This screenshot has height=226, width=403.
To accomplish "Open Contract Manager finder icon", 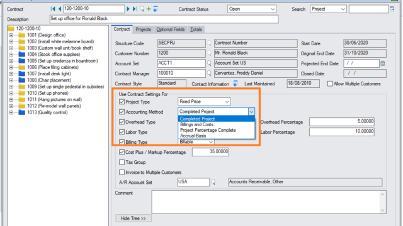I will tap(209, 73).
